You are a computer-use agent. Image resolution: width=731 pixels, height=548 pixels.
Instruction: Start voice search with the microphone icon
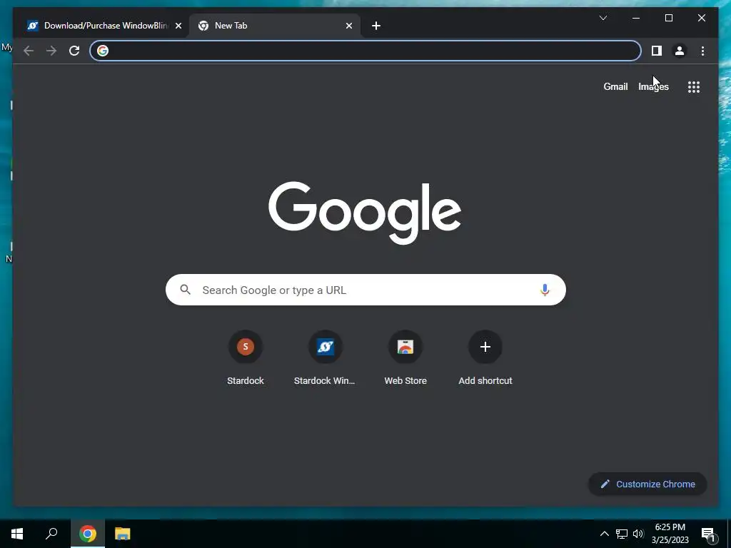(x=545, y=290)
